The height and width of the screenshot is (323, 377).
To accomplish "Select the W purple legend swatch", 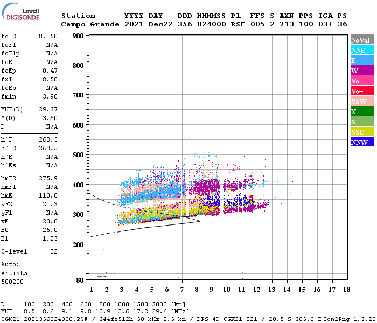I will 362,71.
